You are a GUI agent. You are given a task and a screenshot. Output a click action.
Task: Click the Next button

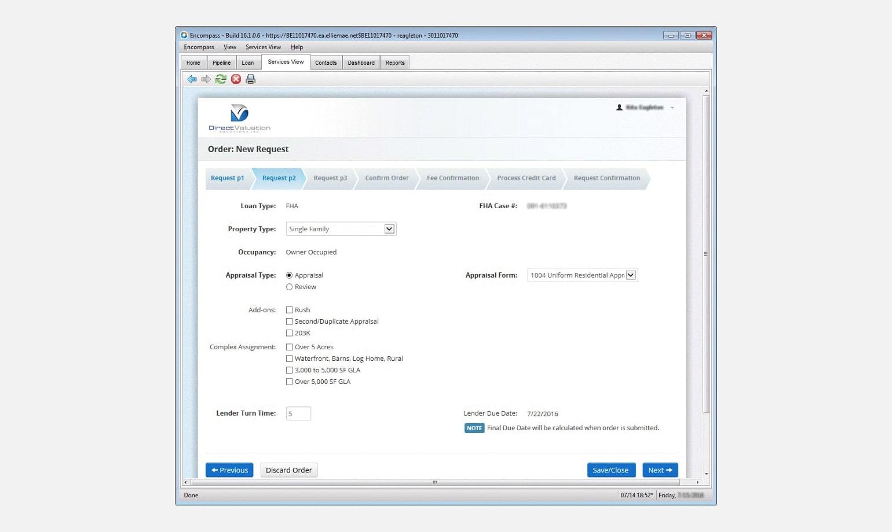pos(660,470)
